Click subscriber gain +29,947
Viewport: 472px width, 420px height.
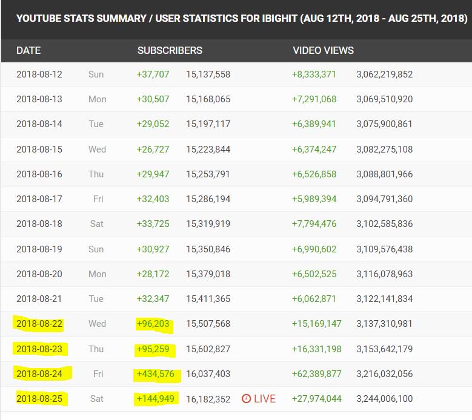click(153, 174)
